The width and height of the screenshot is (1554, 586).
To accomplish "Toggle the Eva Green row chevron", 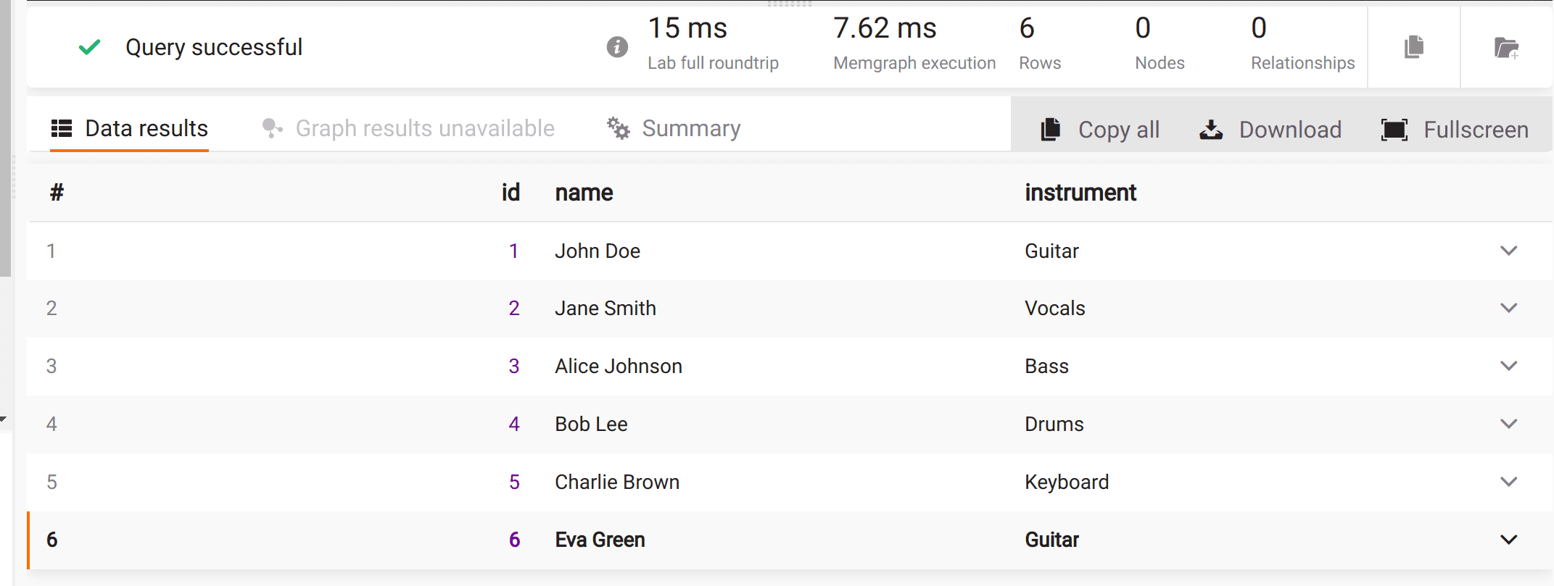I will [1509, 540].
